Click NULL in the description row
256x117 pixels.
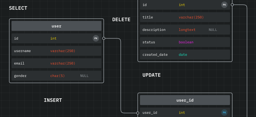(x=213, y=30)
